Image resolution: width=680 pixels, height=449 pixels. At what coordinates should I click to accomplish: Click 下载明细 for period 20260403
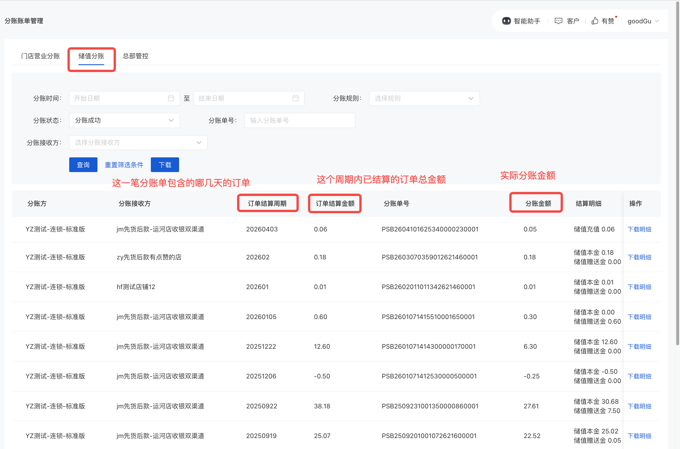click(639, 229)
